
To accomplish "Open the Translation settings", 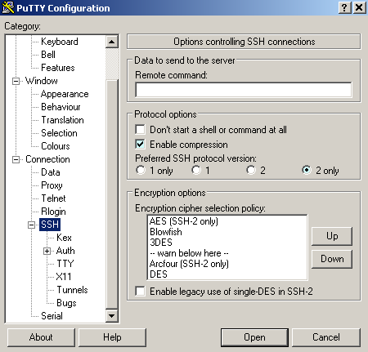I will tap(62, 120).
